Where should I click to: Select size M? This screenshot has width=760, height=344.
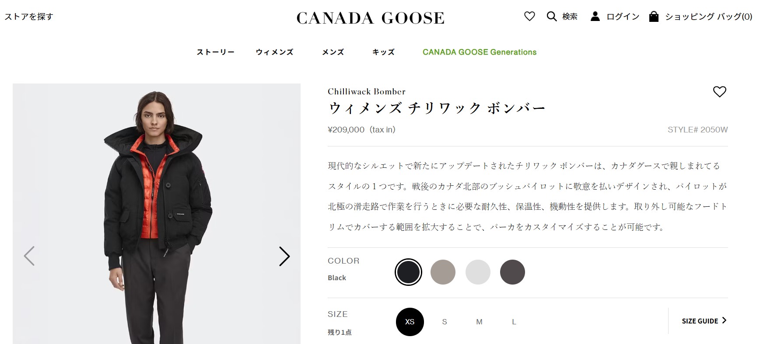click(x=479, y=322)
